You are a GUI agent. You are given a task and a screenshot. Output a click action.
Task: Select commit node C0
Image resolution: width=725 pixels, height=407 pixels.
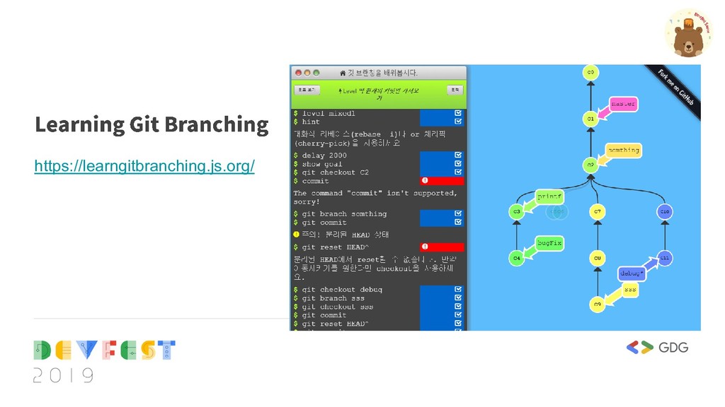[590, 73]
